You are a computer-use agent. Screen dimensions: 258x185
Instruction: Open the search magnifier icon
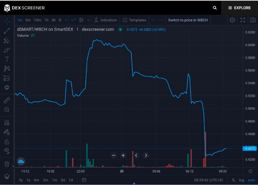tap(214, 8)
